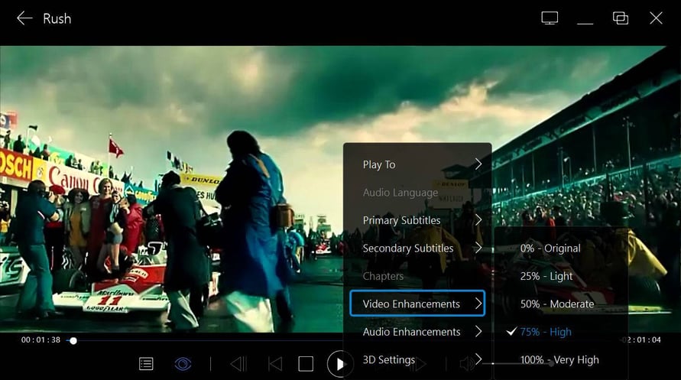Open the Video Enhancements submenu
Image resolution: width=681 pixels, height=380 pixels.
[417, 304]
